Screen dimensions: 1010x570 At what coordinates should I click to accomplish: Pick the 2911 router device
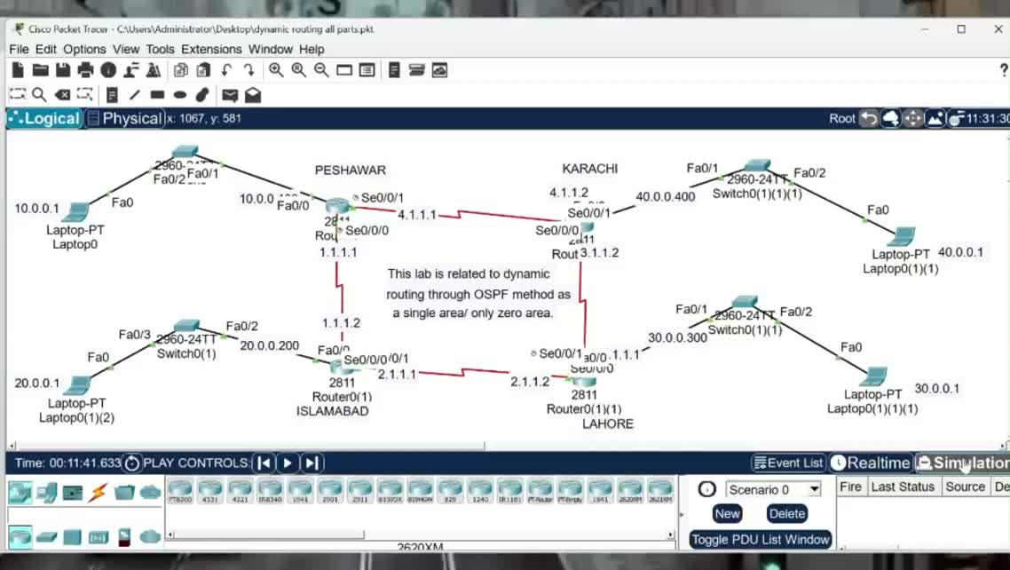[359, 491]
